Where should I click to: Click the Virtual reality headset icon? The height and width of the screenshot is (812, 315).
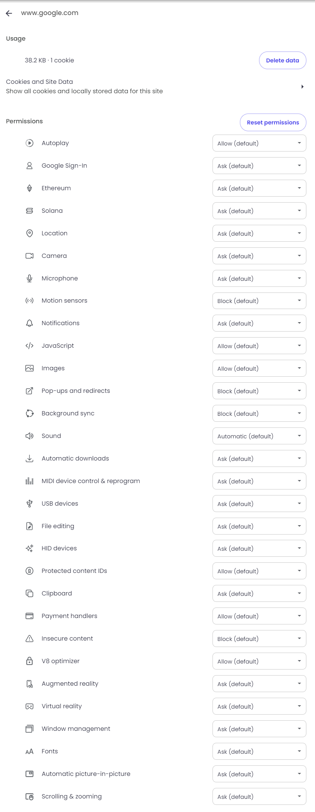coord(29,706)
